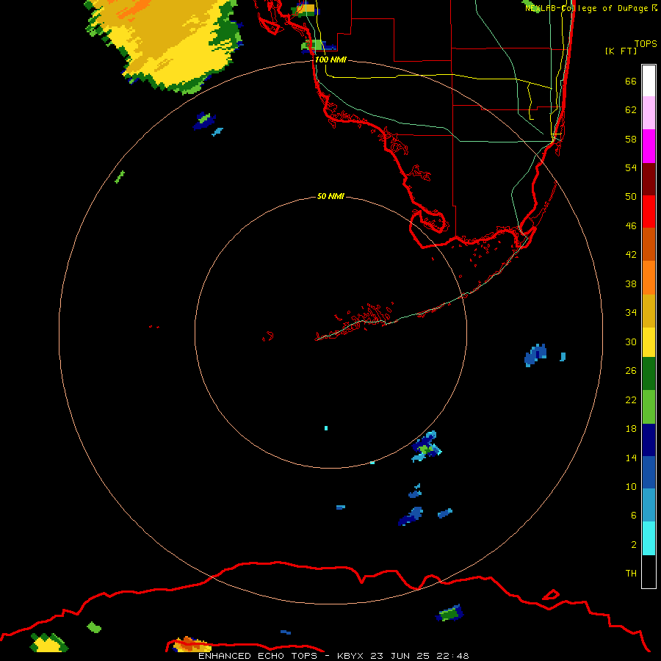Viewport: 661px width, 661px height.
Task: Click the legend value "22"
Action: [x=631, y=400]
